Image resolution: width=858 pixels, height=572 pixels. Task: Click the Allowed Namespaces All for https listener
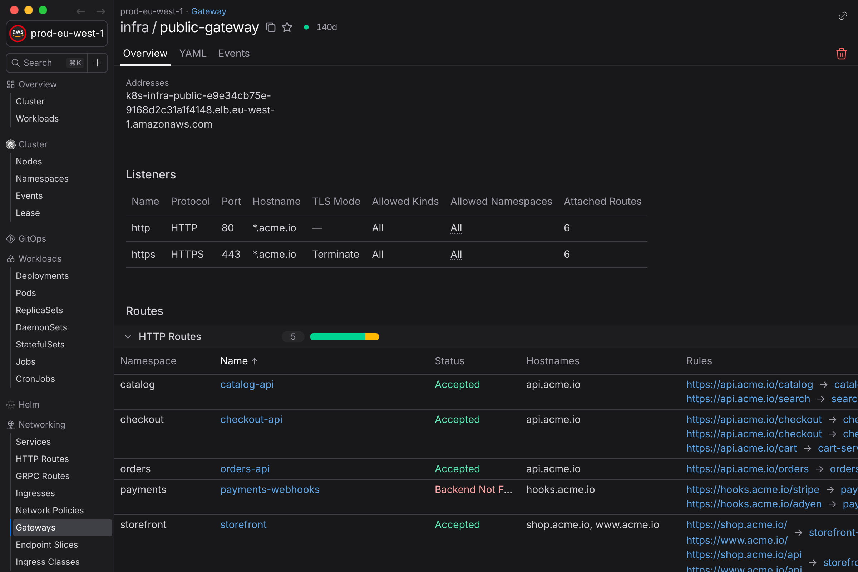click(x=456, y=254)
